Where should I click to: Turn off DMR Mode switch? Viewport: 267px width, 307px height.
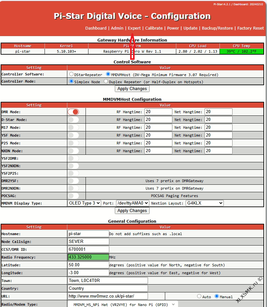coord(73,112)
